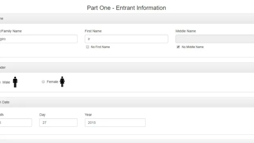Click the "Year" field label

tap(88, 115)
